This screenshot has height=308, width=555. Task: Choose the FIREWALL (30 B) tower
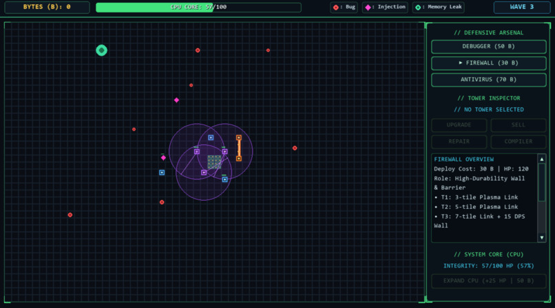(488, 63)
